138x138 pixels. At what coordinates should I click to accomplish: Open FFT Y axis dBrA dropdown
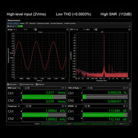click(x=94, y=30)
